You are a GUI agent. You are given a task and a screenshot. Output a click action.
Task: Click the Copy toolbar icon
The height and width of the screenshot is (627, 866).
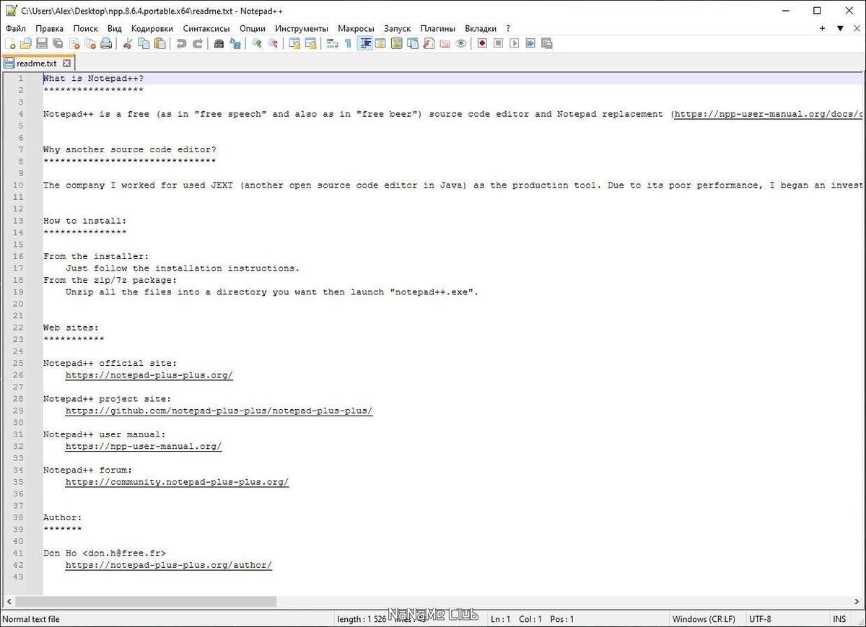pyautogui.click(x=144, y=43)
